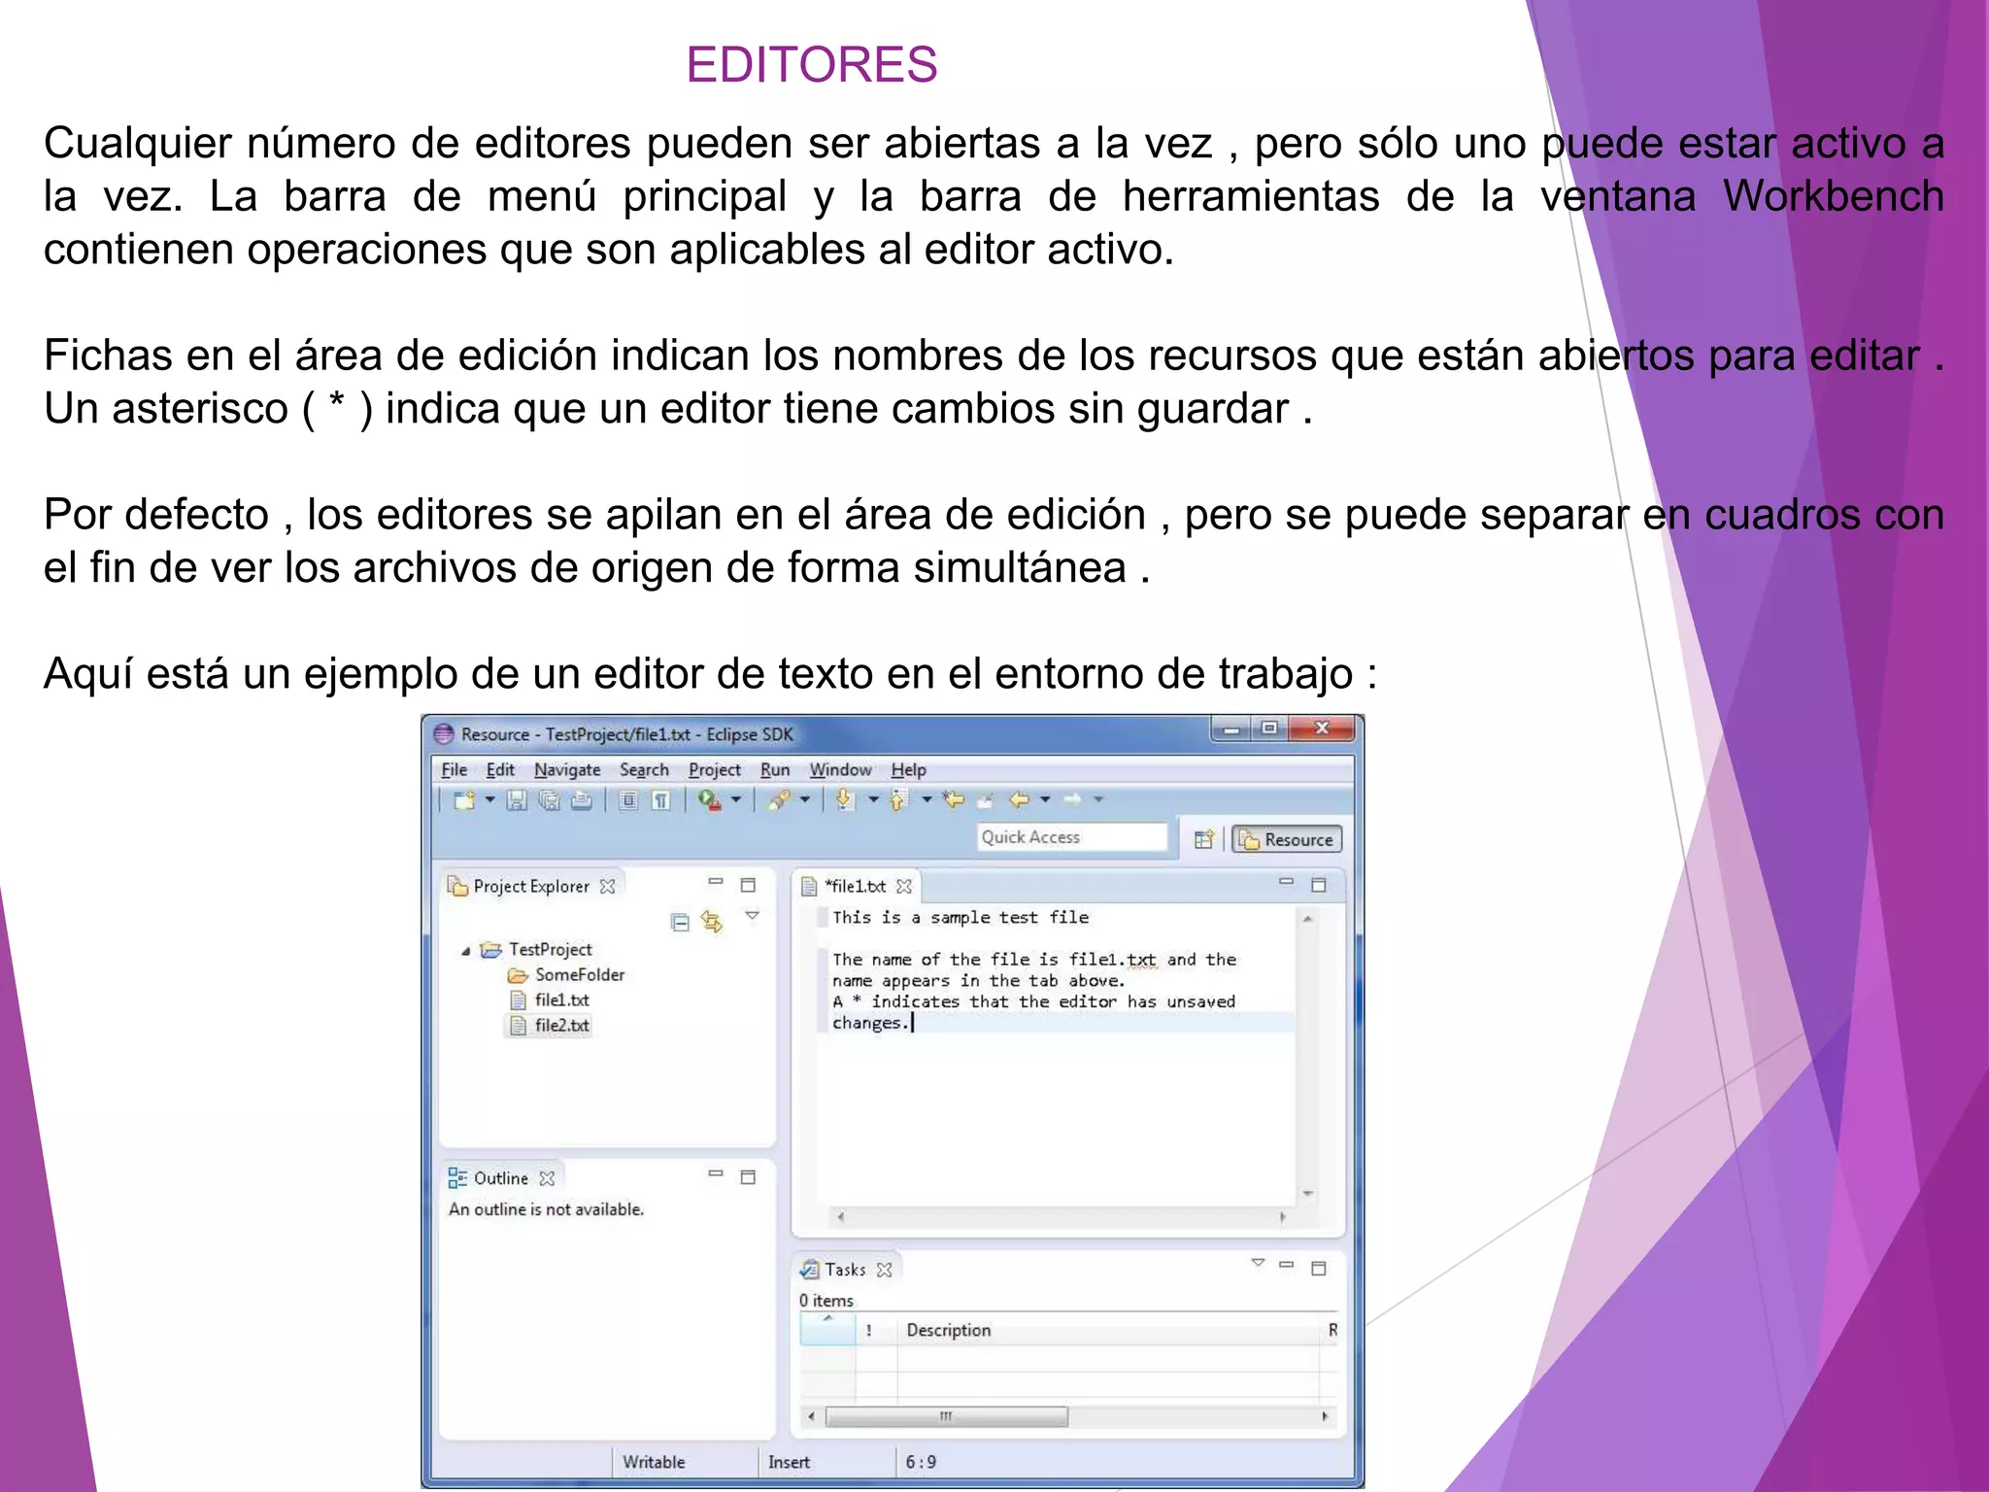Click the Description column header in Tasks
Viewport: 1989px width, 1492px height.
1109,1330
